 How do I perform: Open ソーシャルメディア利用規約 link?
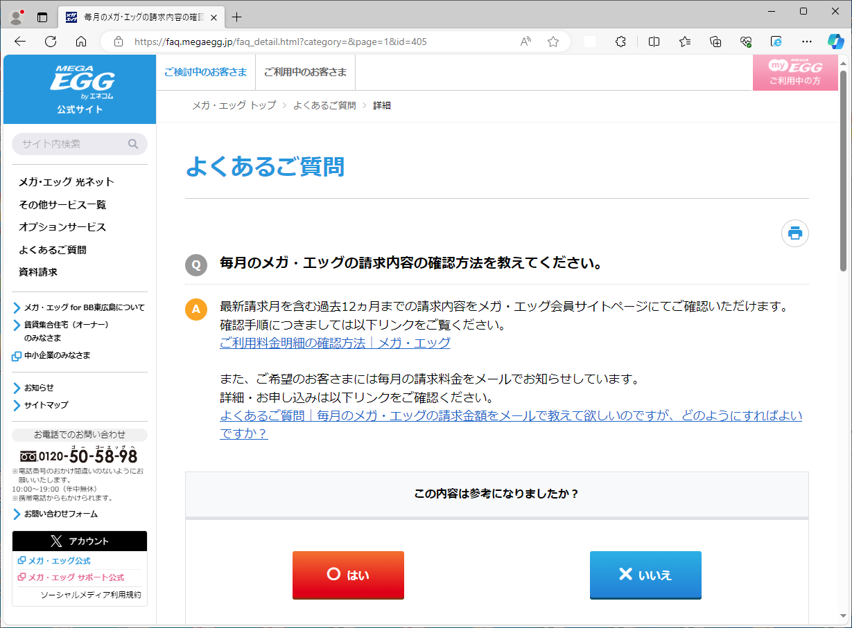pyautogui.click(x=91, y=595)
